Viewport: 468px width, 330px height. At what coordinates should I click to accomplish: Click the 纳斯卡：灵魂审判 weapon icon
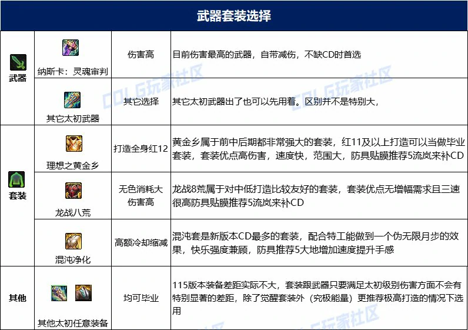[x=71, y=48]
